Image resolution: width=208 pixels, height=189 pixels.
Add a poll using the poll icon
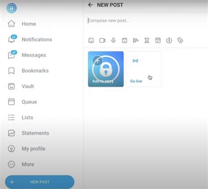coord(136,40)
